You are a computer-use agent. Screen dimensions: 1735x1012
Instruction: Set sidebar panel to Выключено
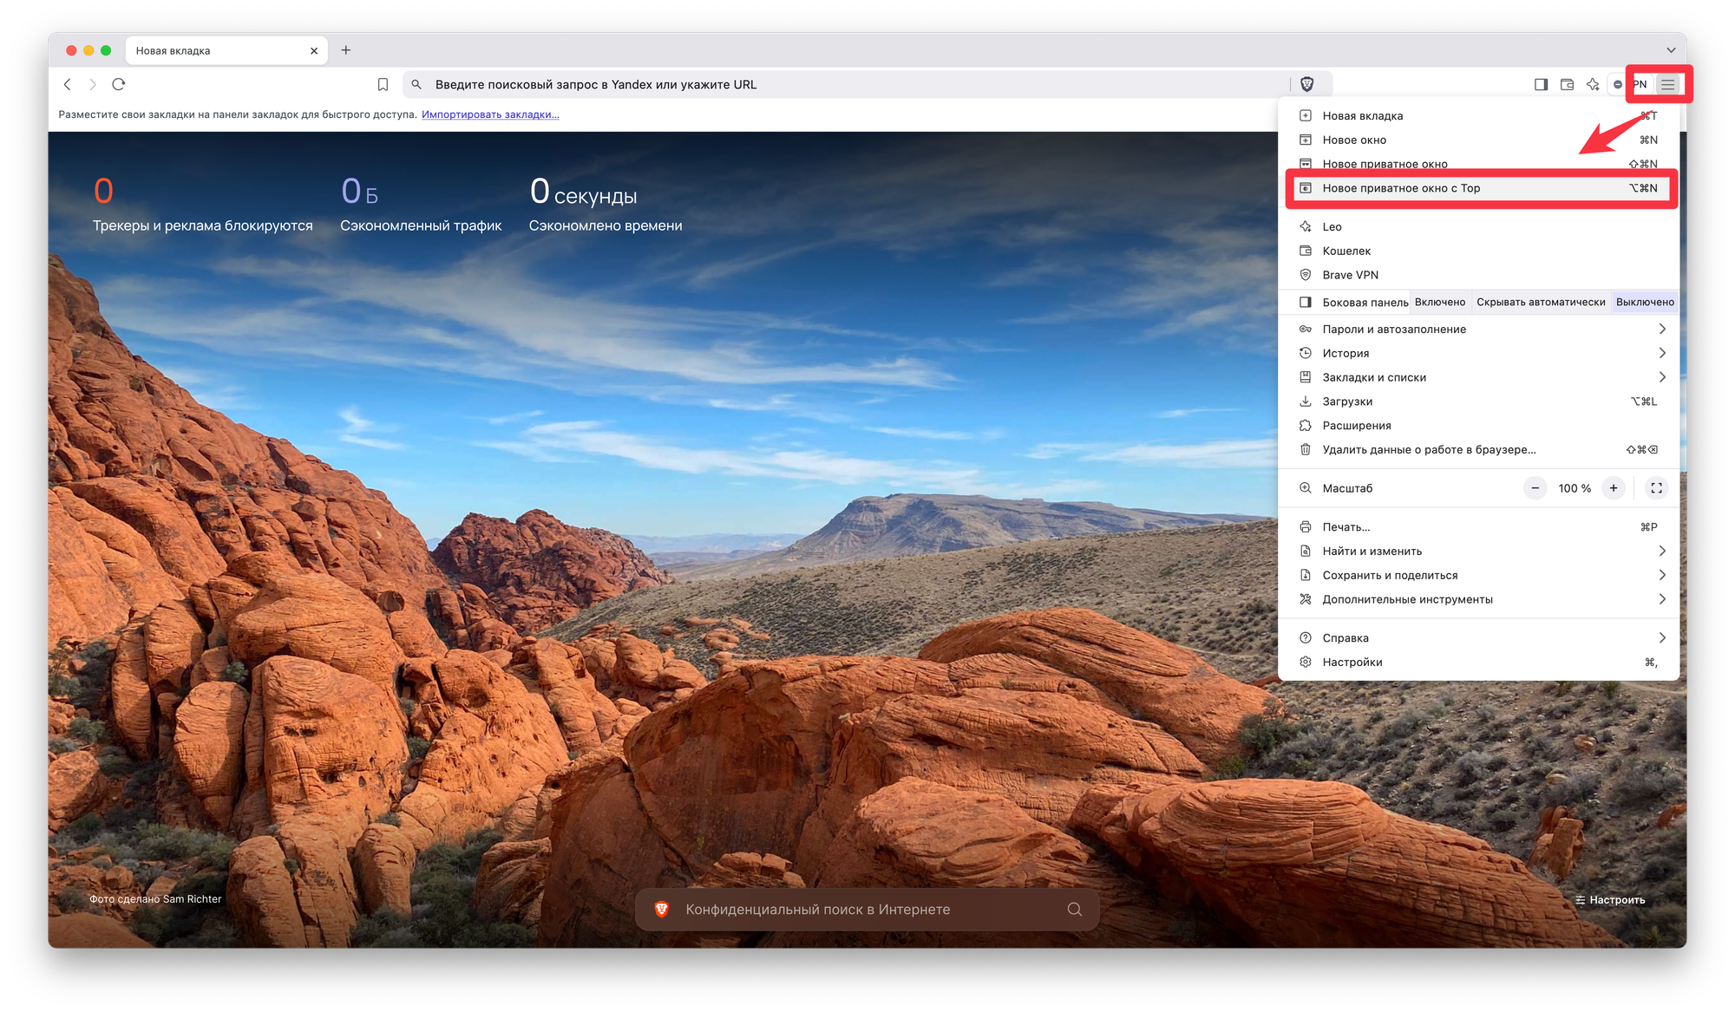pos(1644,302)
